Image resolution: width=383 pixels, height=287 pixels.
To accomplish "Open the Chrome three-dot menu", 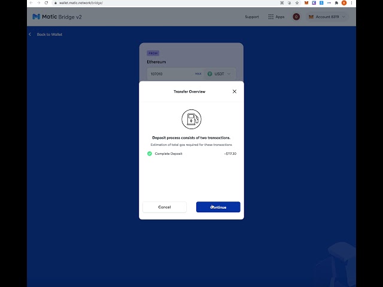I will (351, 3).
